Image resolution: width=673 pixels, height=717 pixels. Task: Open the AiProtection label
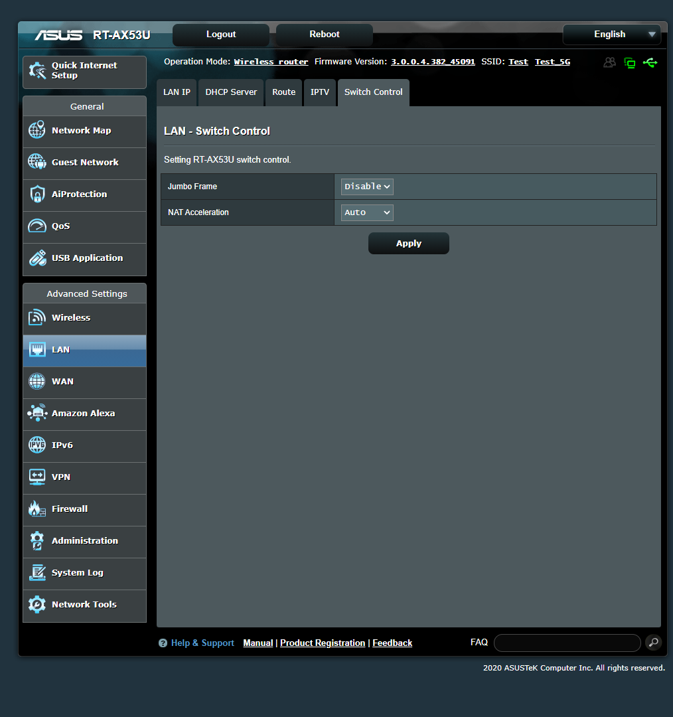tap(80, 194)
